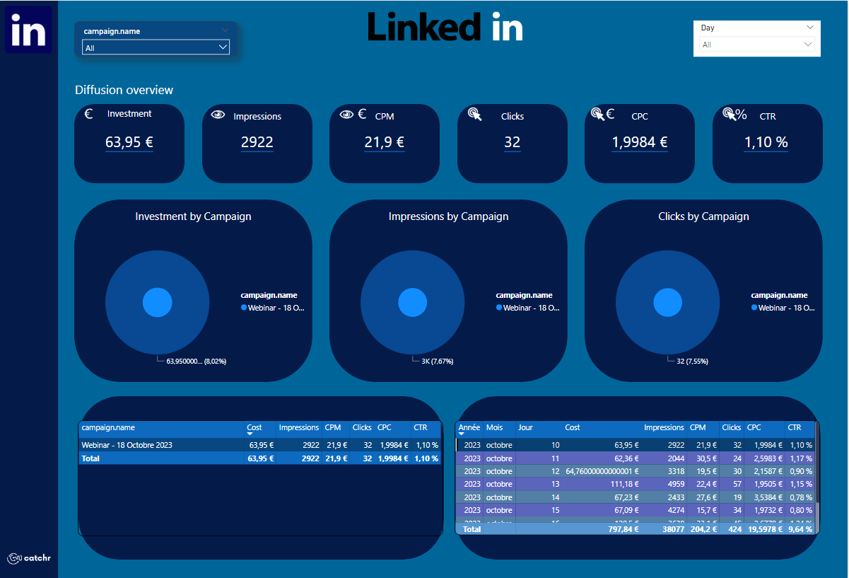Click the Catchr logo at the bottom left
This screenshot has width=849, height=578.
[x=28, y=558]
